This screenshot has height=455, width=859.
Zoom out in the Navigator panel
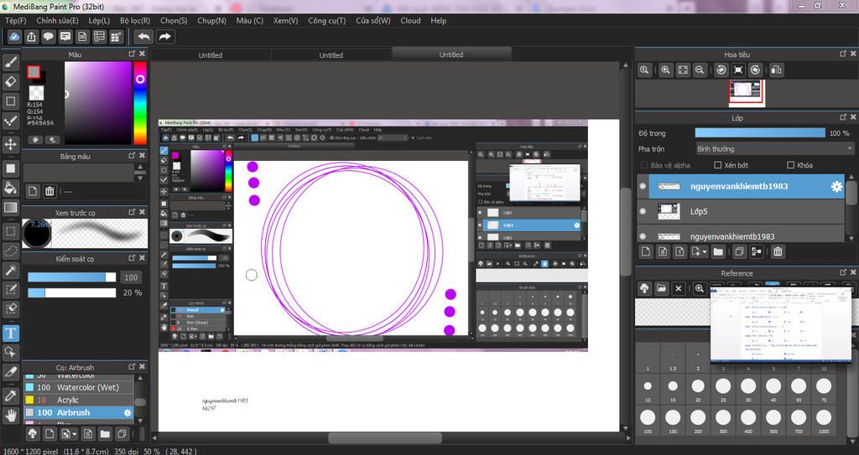click(700, 70)
